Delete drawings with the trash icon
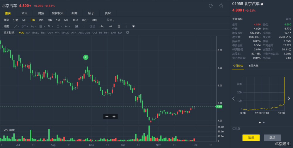Image resolution: width=293 pixels, height=148 pixels. [119, 26]
